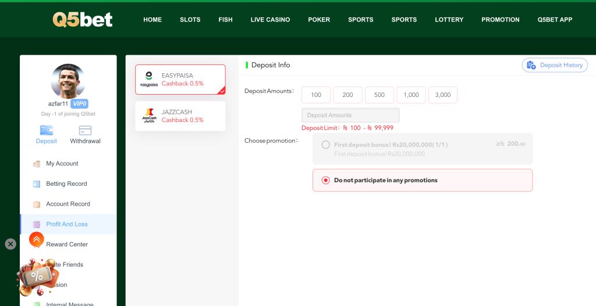Open the FISH games menu
Viewport: 596px width, 306px height.
click(225, 20)
